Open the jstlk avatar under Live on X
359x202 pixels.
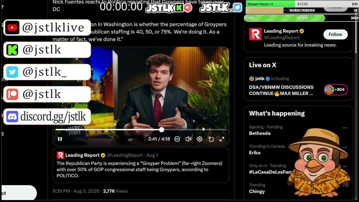[252, 79]
